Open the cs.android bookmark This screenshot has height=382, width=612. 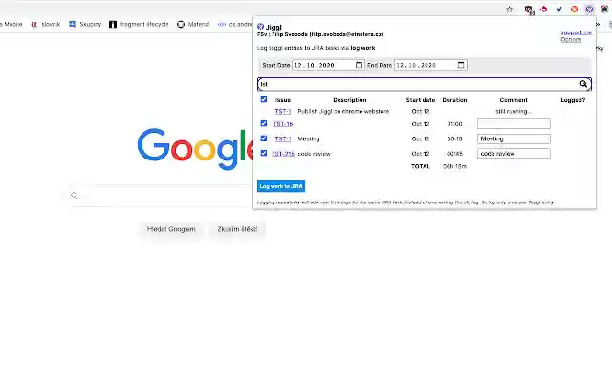[235, 24]
